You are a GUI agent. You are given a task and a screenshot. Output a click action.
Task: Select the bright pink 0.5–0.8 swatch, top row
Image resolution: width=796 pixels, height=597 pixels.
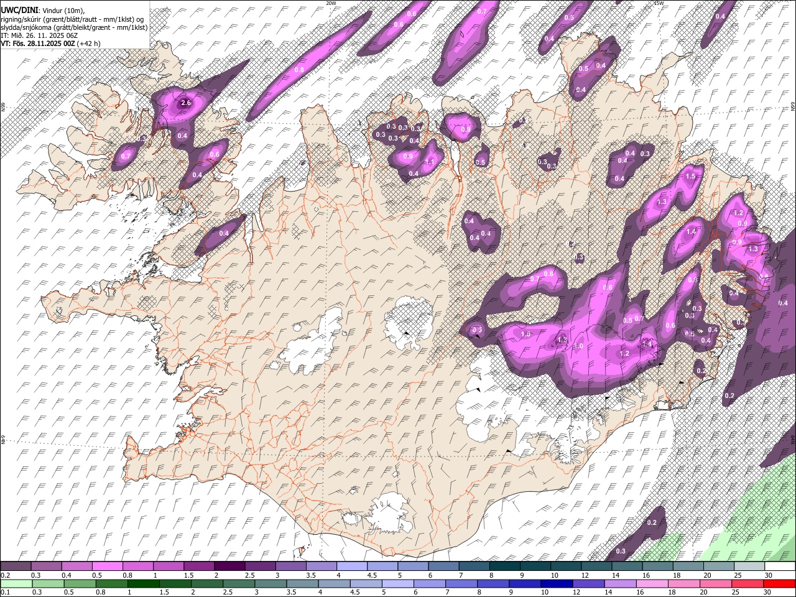[108, 567]
